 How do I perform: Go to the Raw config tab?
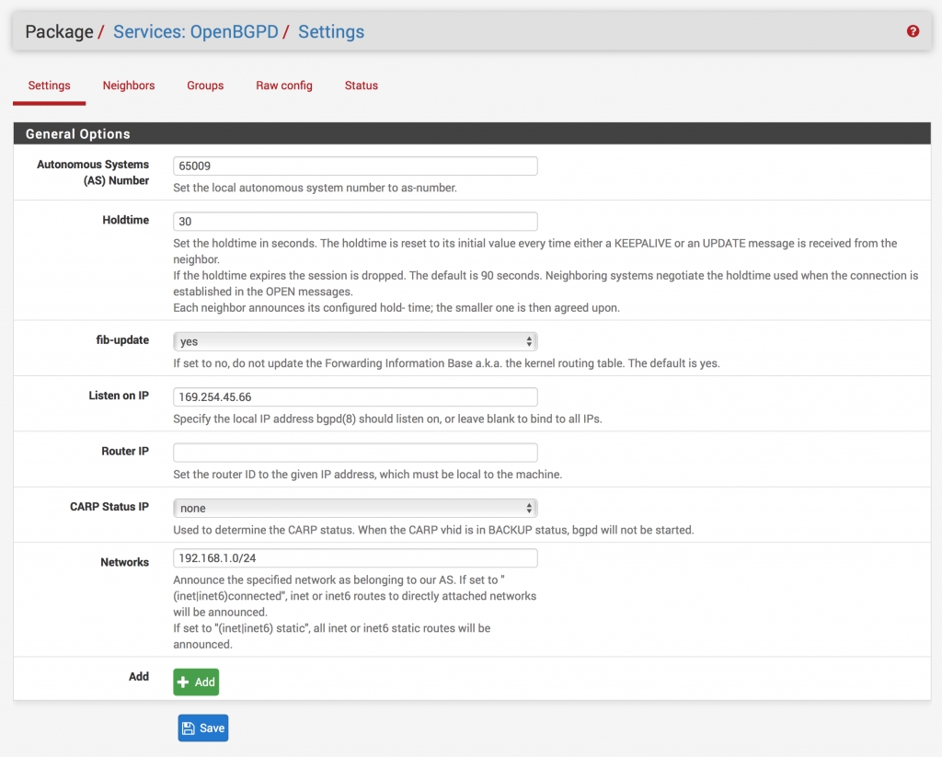(x=284, y=86)
